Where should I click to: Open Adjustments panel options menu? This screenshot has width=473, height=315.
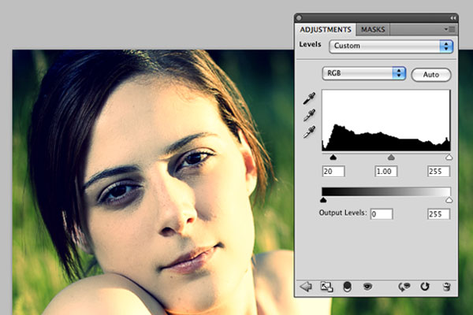coord(450,29)
